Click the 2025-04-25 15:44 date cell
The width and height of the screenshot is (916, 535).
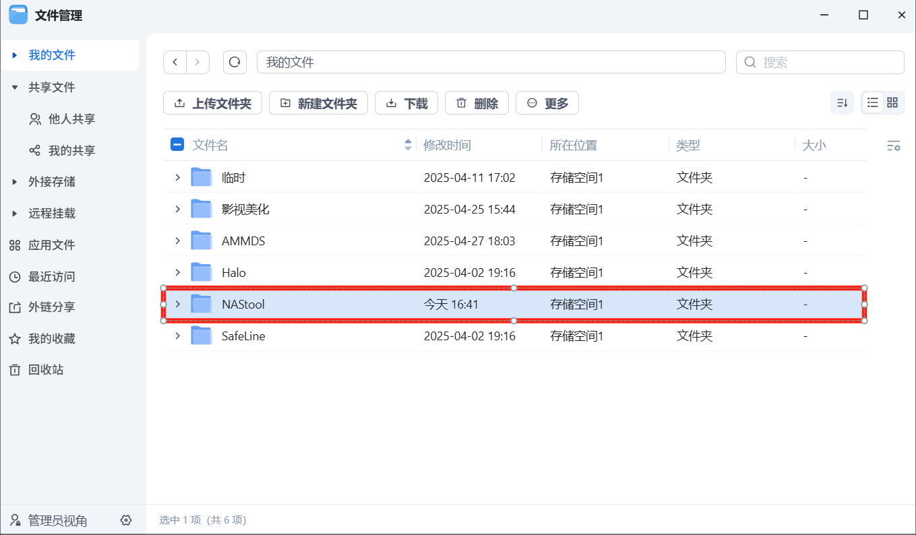(469, 210)
